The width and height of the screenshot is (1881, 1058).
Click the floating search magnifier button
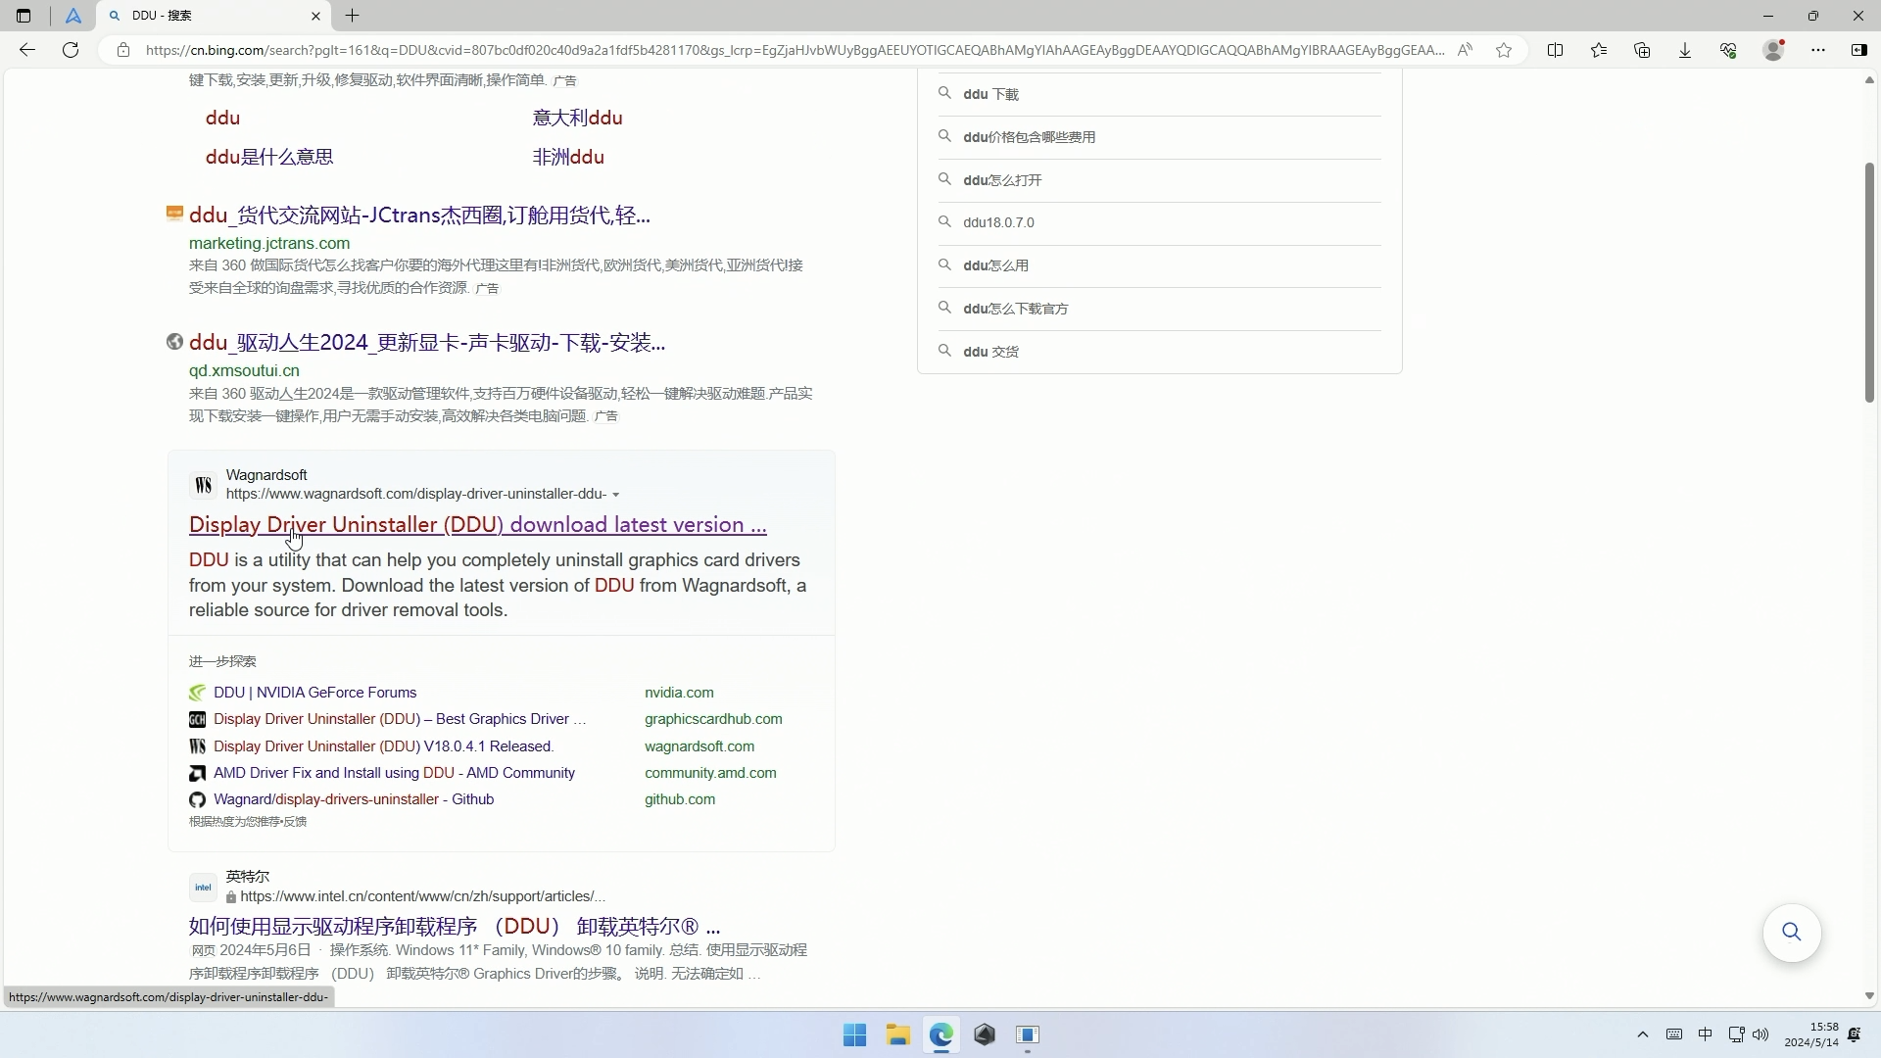click(x=1792, y=933)
